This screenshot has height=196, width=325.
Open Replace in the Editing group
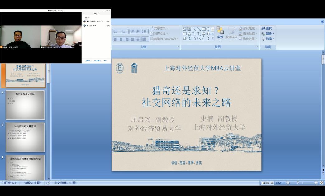coord(268,34)
